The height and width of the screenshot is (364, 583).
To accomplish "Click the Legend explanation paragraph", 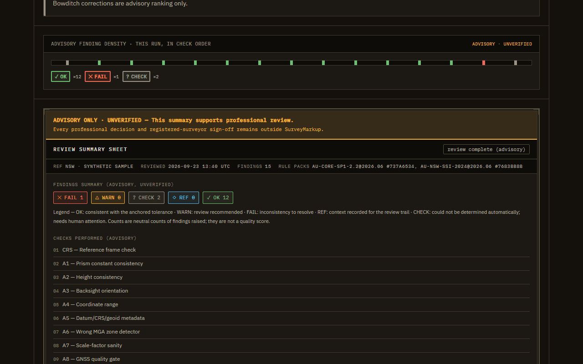I will (x=286, y=217).
